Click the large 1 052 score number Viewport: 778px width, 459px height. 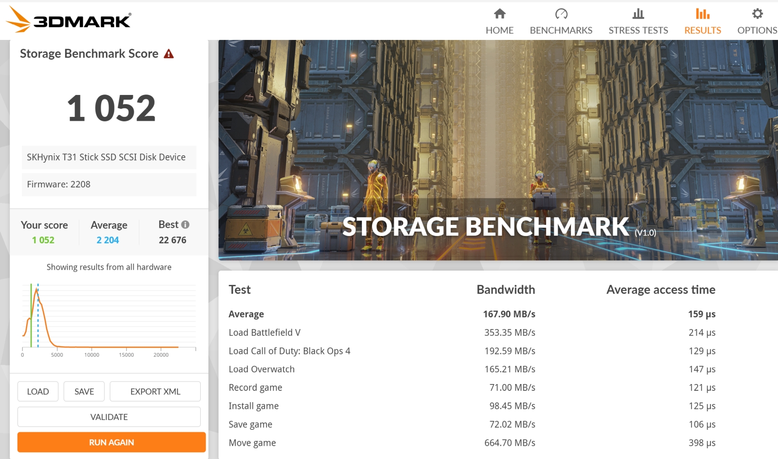point(111,108)
